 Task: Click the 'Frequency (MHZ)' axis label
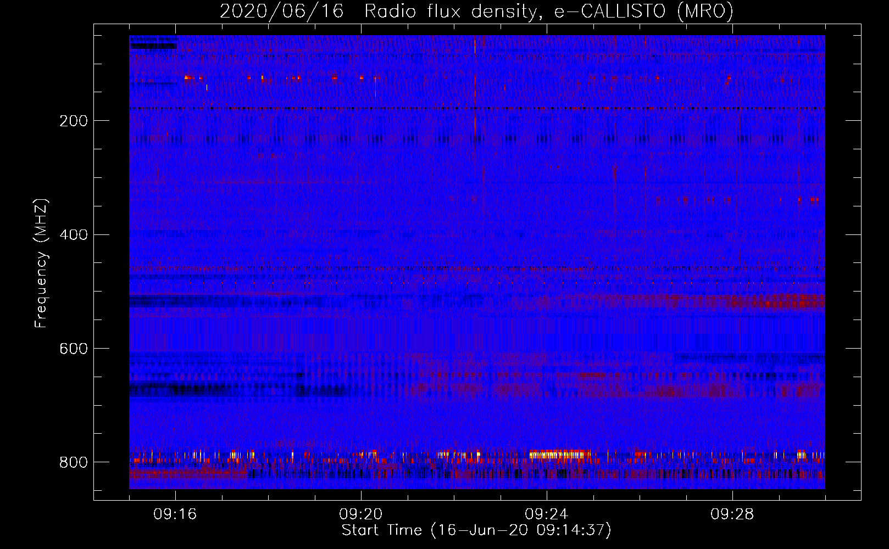pos(41,264)
